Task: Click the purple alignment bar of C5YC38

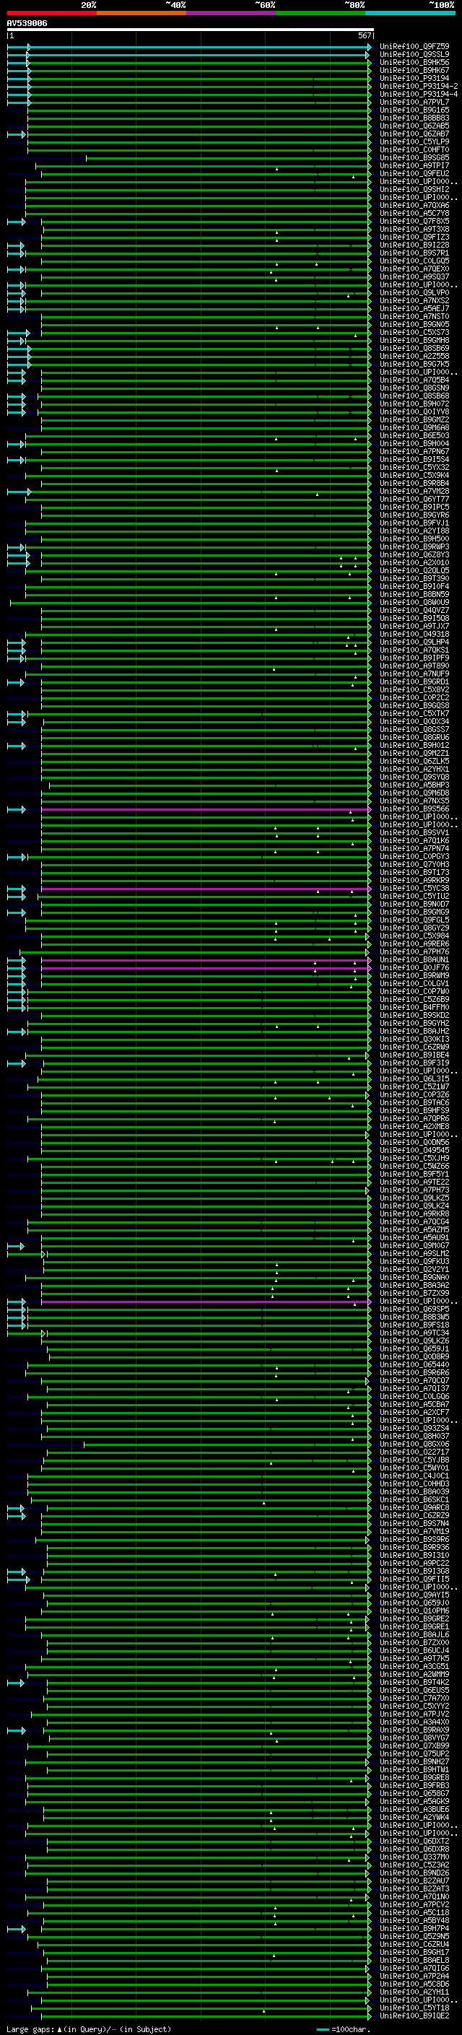Action: coord(205,889)
